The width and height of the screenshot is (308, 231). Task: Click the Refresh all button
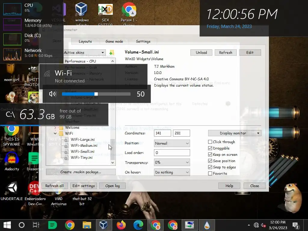[55, 186]
